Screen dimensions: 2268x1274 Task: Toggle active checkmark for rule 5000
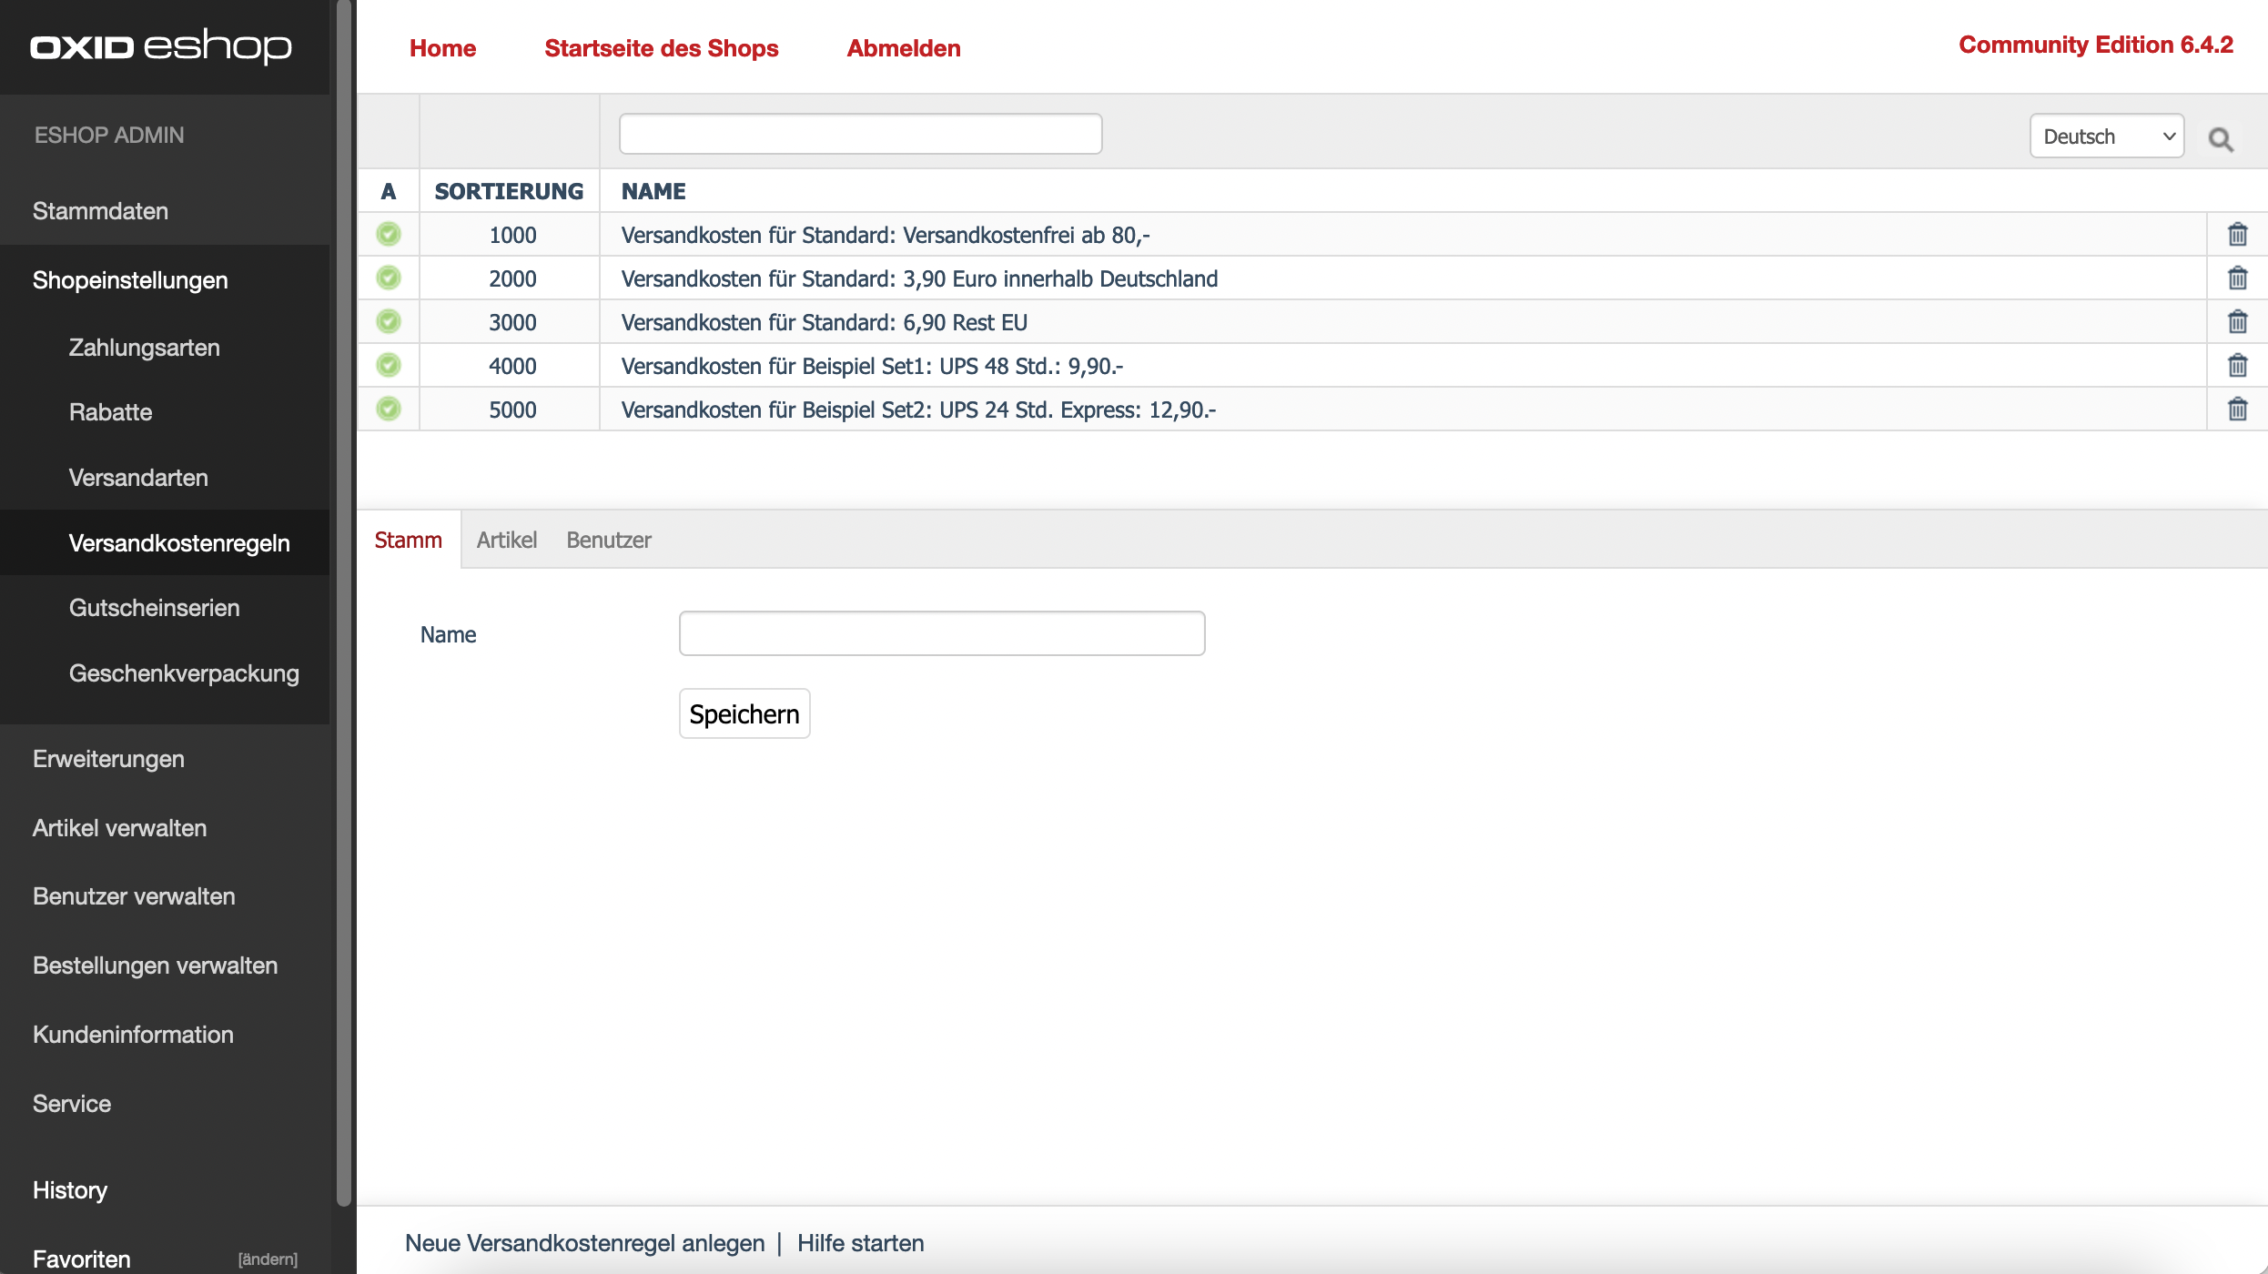pyautogui.click(x=389, y=409)
